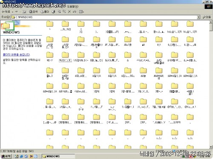Select the folder ending in 9,RPR
This screenshot has width=213, height=159.
tap(174, 119)
